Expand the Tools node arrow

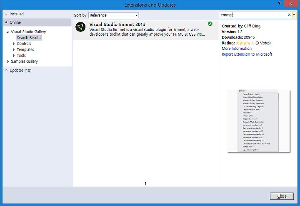pyautogui.click(x=14, y=56)
